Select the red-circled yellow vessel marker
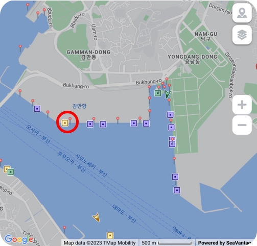The image size is (257, 246). click(65, 123)
